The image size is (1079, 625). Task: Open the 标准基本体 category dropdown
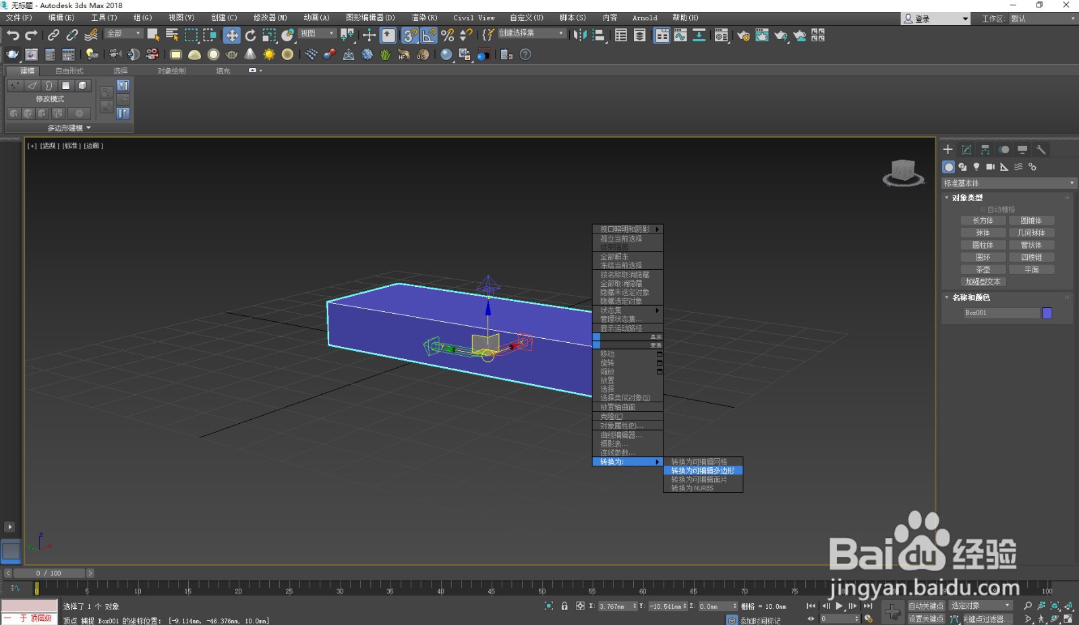pos(1008,183)
